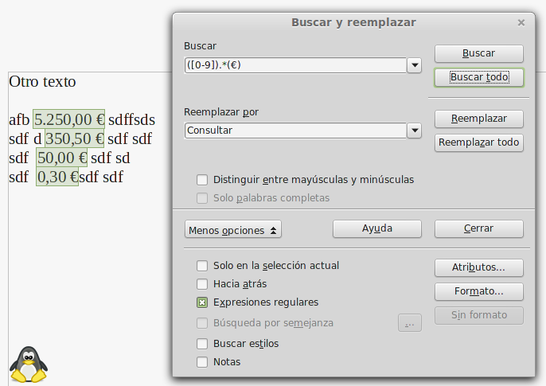Click Reemplazar todo button
Image resolution: width=546 pixels, height=386 pixels.
[479, 142]
